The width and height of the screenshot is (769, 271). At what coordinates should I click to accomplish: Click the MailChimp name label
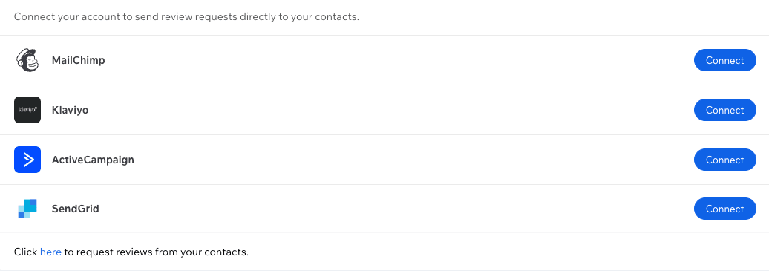[79, 60]
